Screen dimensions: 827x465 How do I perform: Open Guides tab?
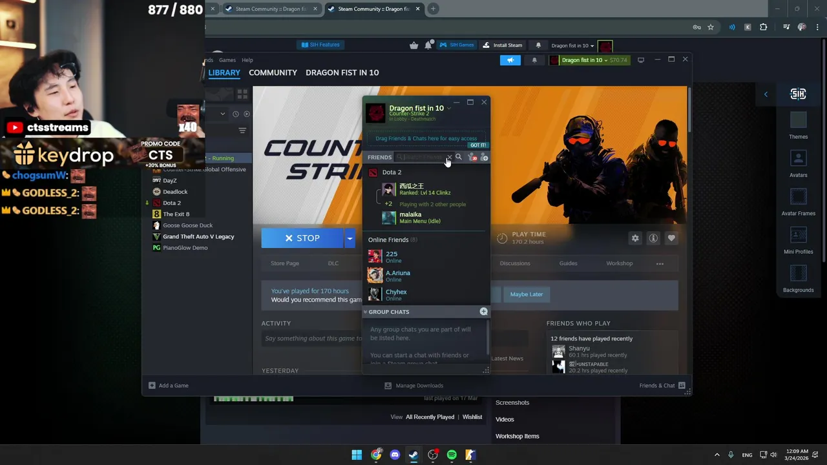click(569, 263)
